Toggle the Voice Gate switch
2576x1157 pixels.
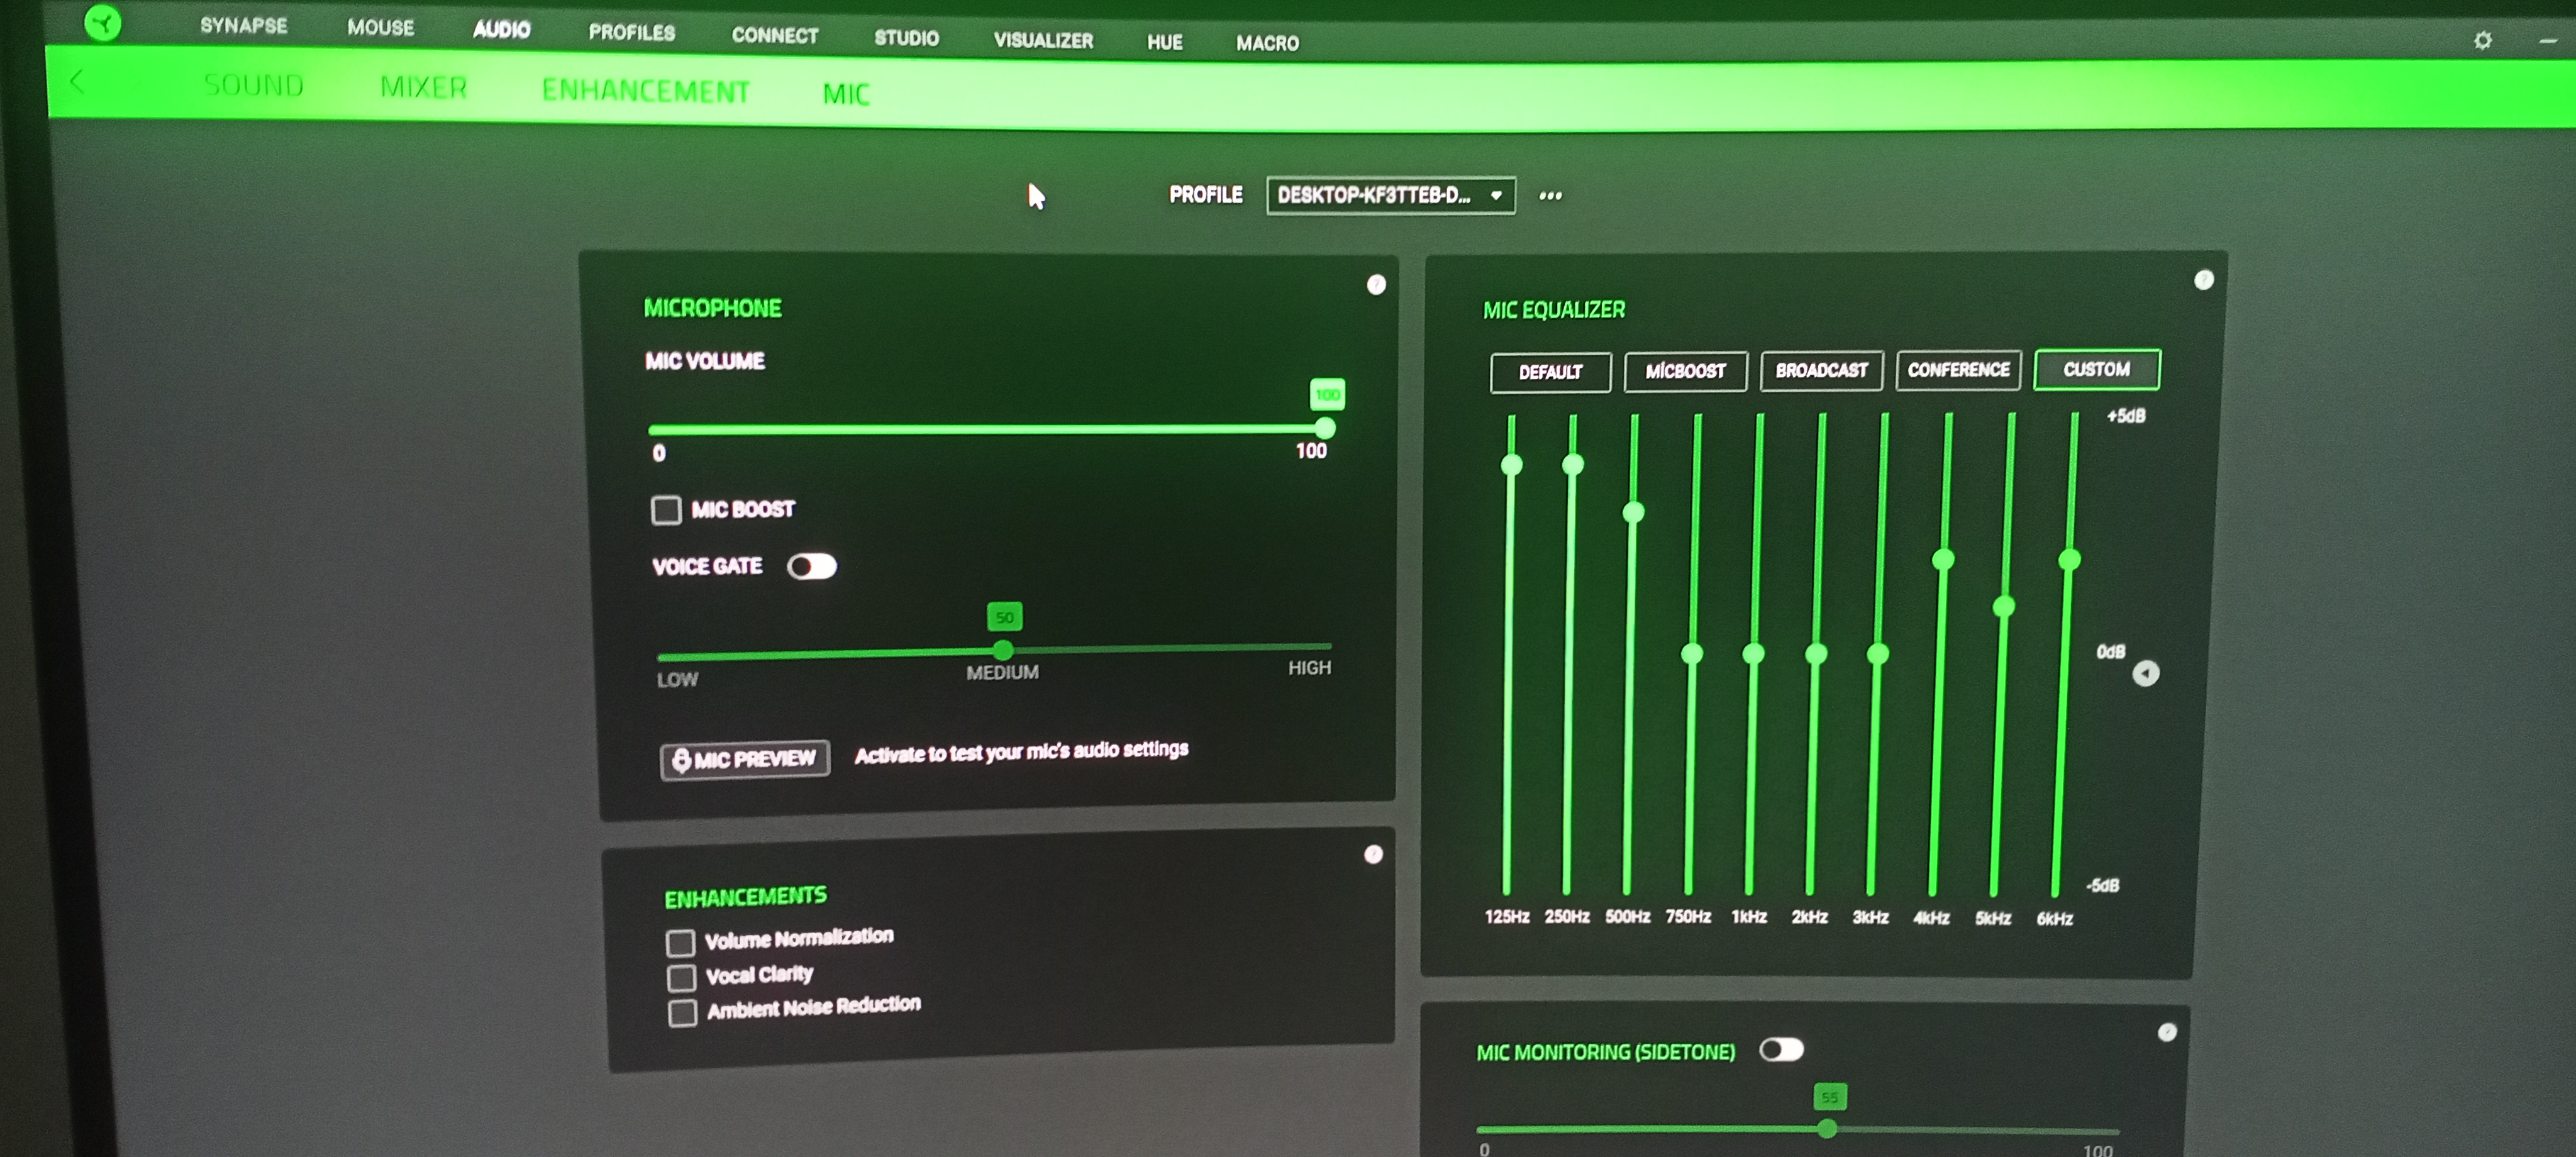click(x=811, y=567)
